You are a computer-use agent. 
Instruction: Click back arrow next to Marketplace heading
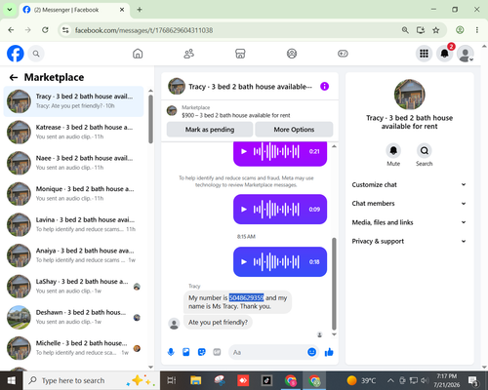14,77
